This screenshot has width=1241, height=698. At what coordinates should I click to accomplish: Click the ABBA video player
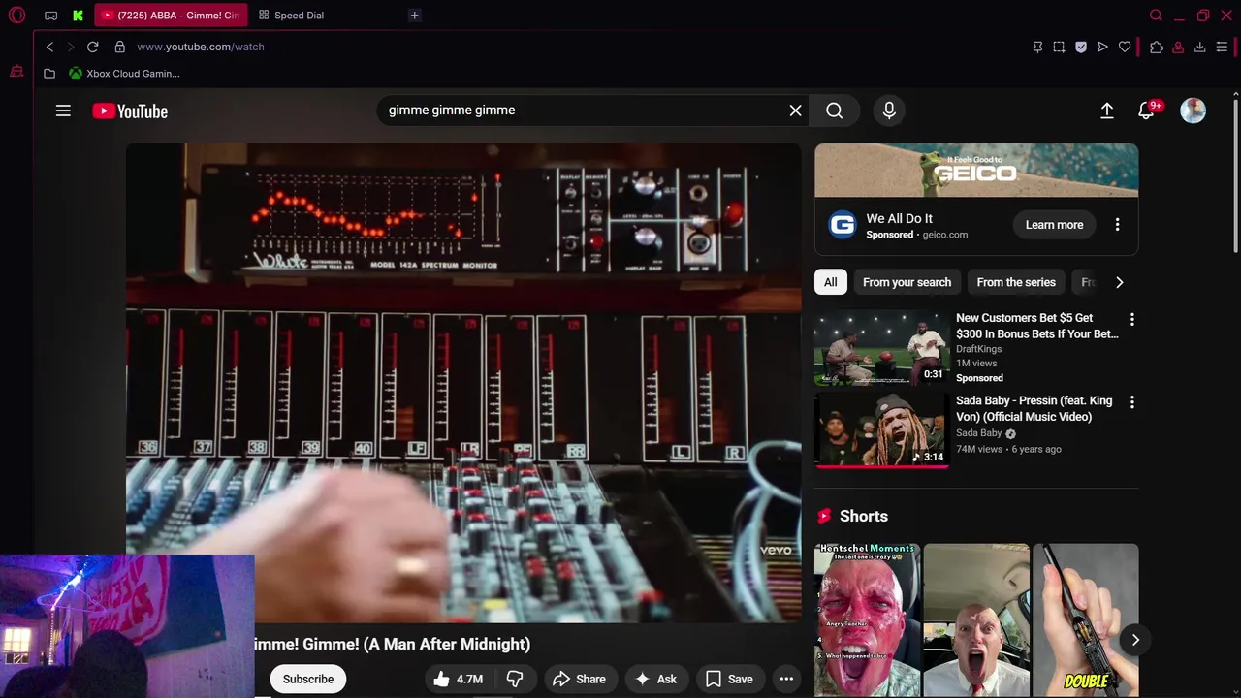tap(463, 383)
